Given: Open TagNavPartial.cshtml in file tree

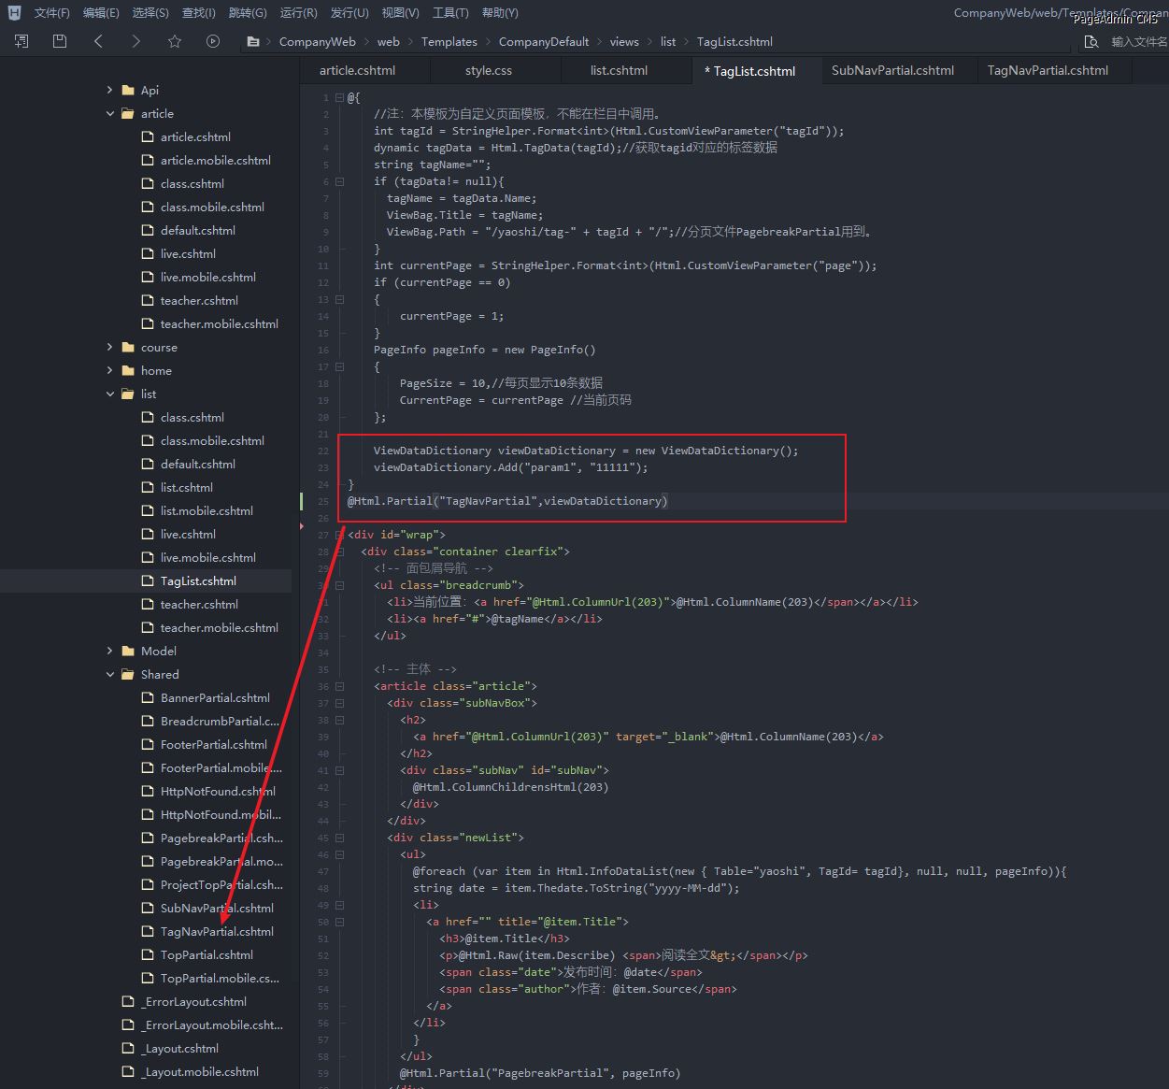Looking at the screenshot, I should pos(217,931).
